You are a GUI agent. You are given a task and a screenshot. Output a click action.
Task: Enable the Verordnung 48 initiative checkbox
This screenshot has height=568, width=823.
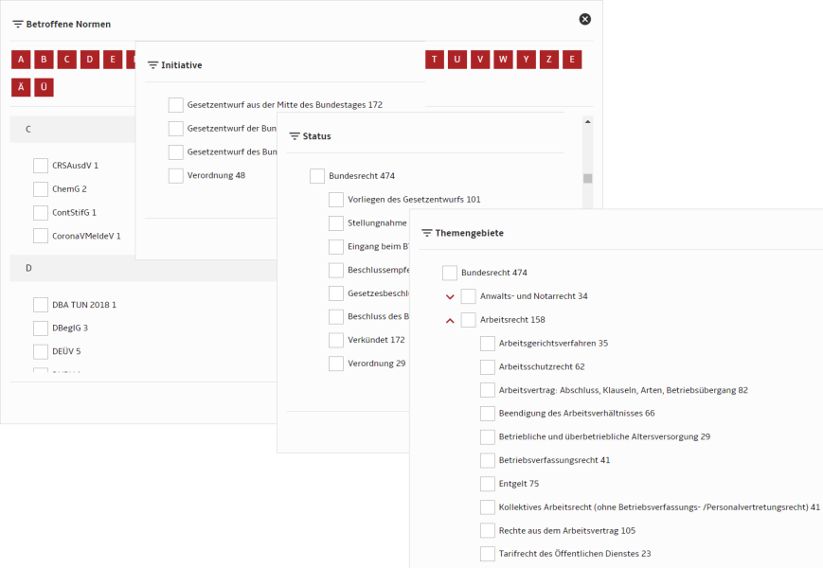176,175
